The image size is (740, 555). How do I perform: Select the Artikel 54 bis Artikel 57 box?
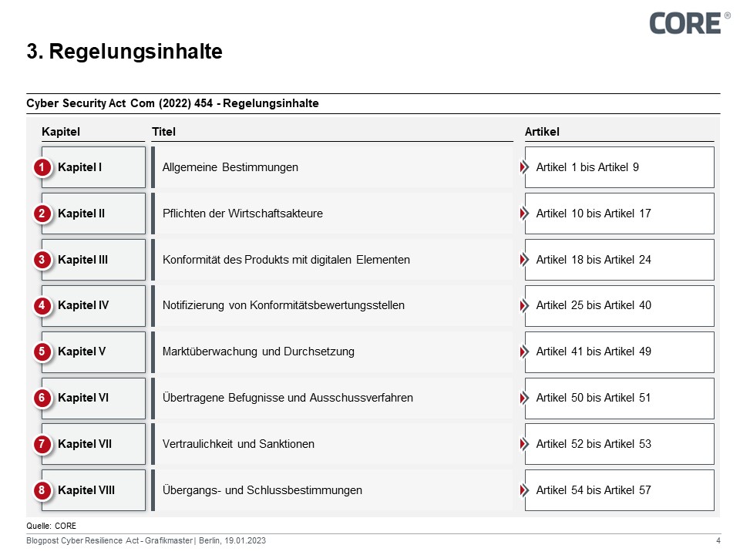[x=621, y=490]
